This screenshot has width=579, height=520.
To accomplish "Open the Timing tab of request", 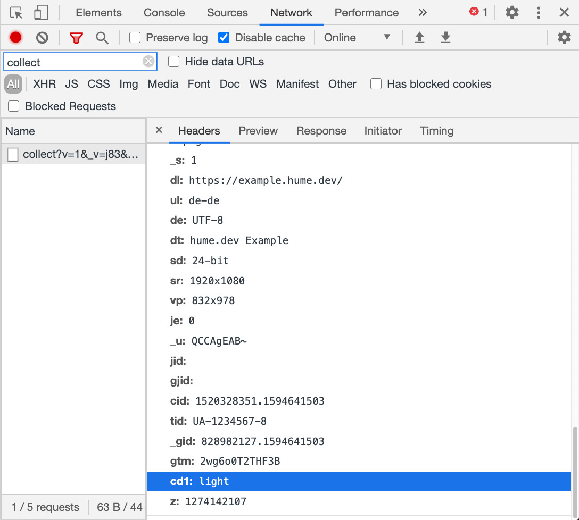I will [436, 131].
